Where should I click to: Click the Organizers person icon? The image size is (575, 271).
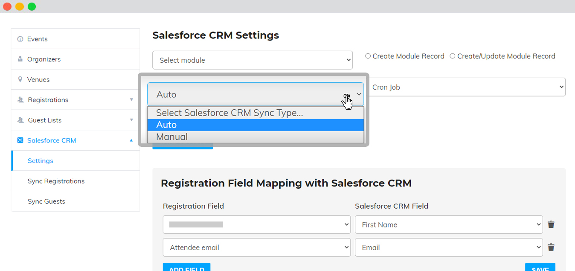tap(20, 59)
